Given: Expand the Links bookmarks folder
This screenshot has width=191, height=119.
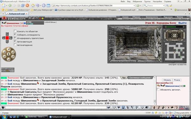Looking at the screenshot, I should click(x=9, y=10).
